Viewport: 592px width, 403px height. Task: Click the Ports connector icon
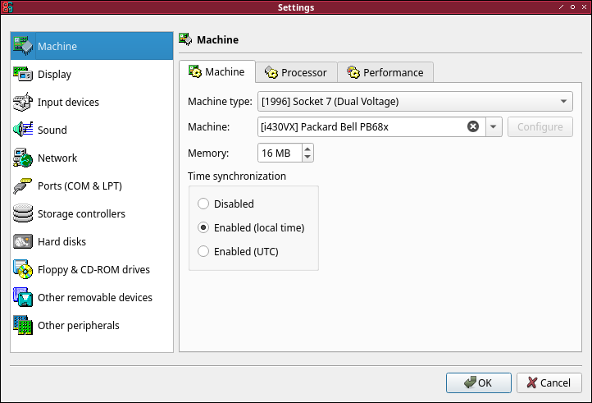tap(23, 185)
